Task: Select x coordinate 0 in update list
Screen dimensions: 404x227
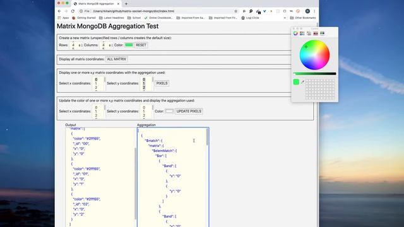Action: (x=96, y=108)
